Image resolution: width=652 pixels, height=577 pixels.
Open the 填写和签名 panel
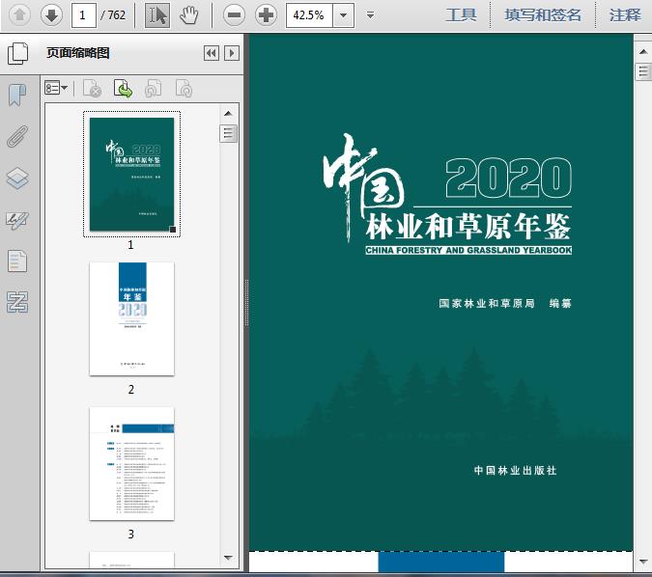coord(543,15)
